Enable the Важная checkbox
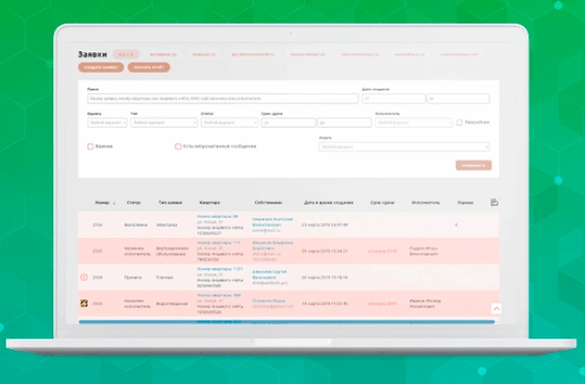The width and height of the screenshot is (585, 384). pyautogui.click(x=90, y=147)
